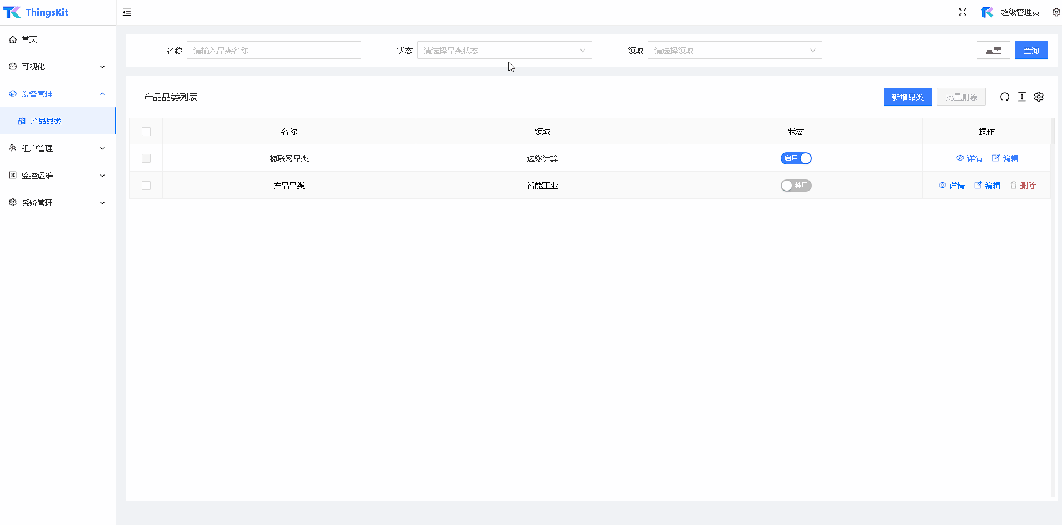Open the 领域 filter dropdown

(x=734, y=51)
